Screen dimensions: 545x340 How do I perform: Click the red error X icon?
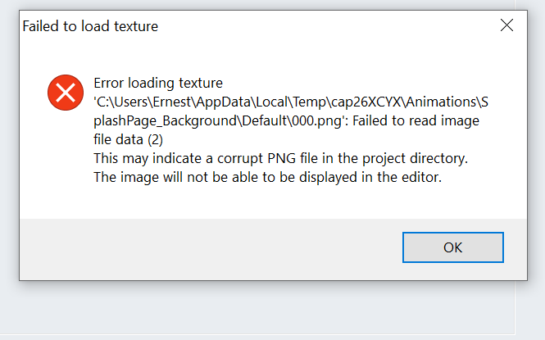tap(66, 93)
